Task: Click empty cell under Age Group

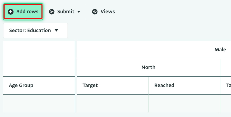Action: tap(39, 103)
